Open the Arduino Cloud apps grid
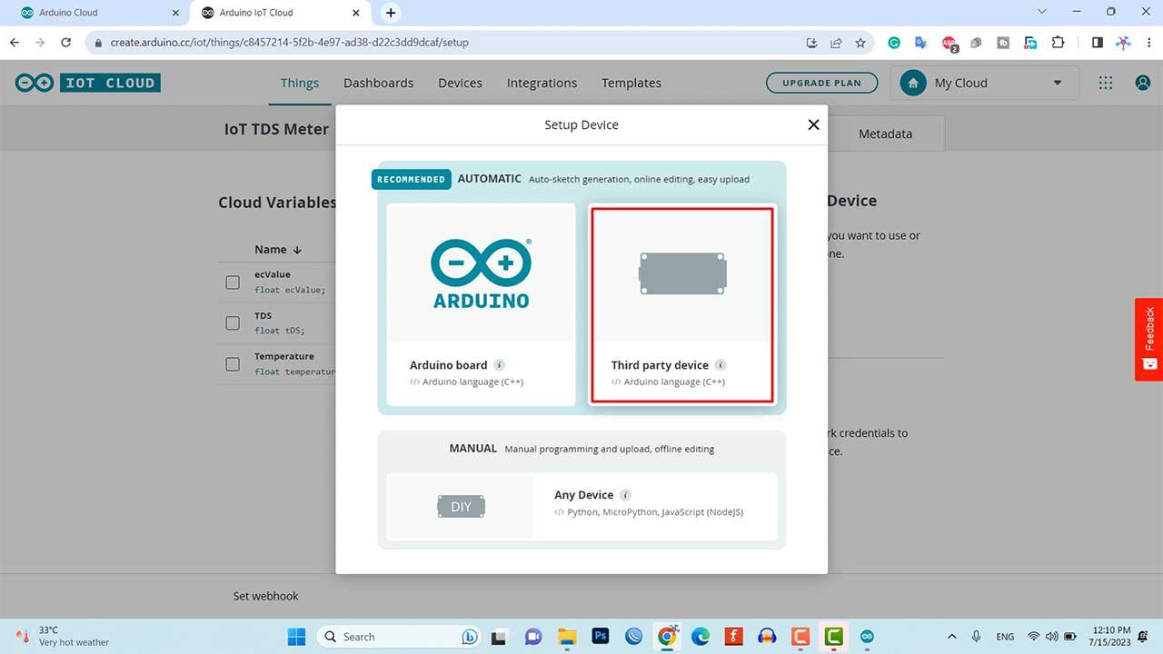The width and height of the screenshot is (1163, 654). [x=1105, y=83]
